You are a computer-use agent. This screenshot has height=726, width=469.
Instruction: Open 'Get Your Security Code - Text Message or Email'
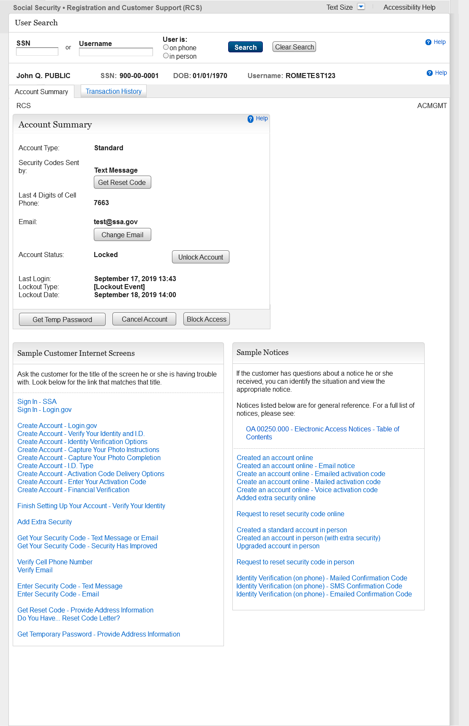pos(88,538)
